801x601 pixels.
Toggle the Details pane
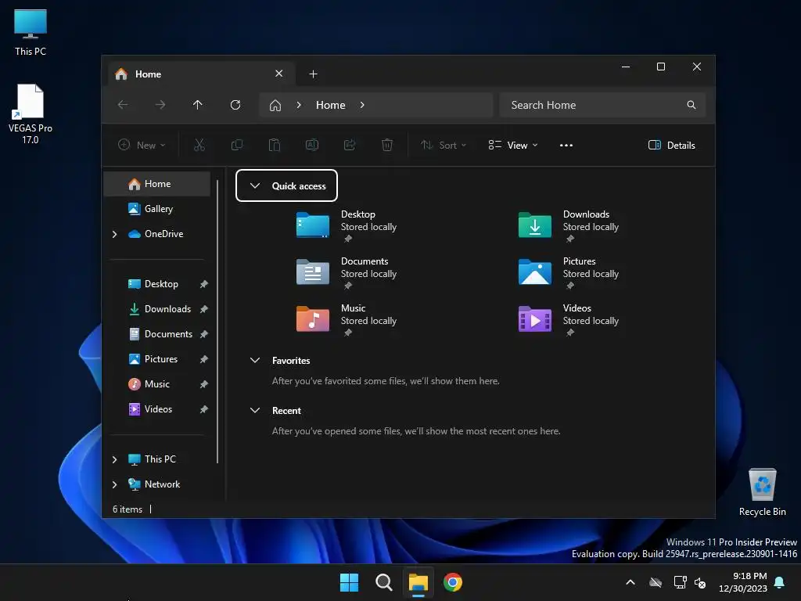click(x=671, y=145)
